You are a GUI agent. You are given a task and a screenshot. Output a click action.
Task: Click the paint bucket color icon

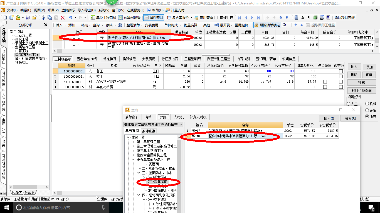tap(284, 25)
